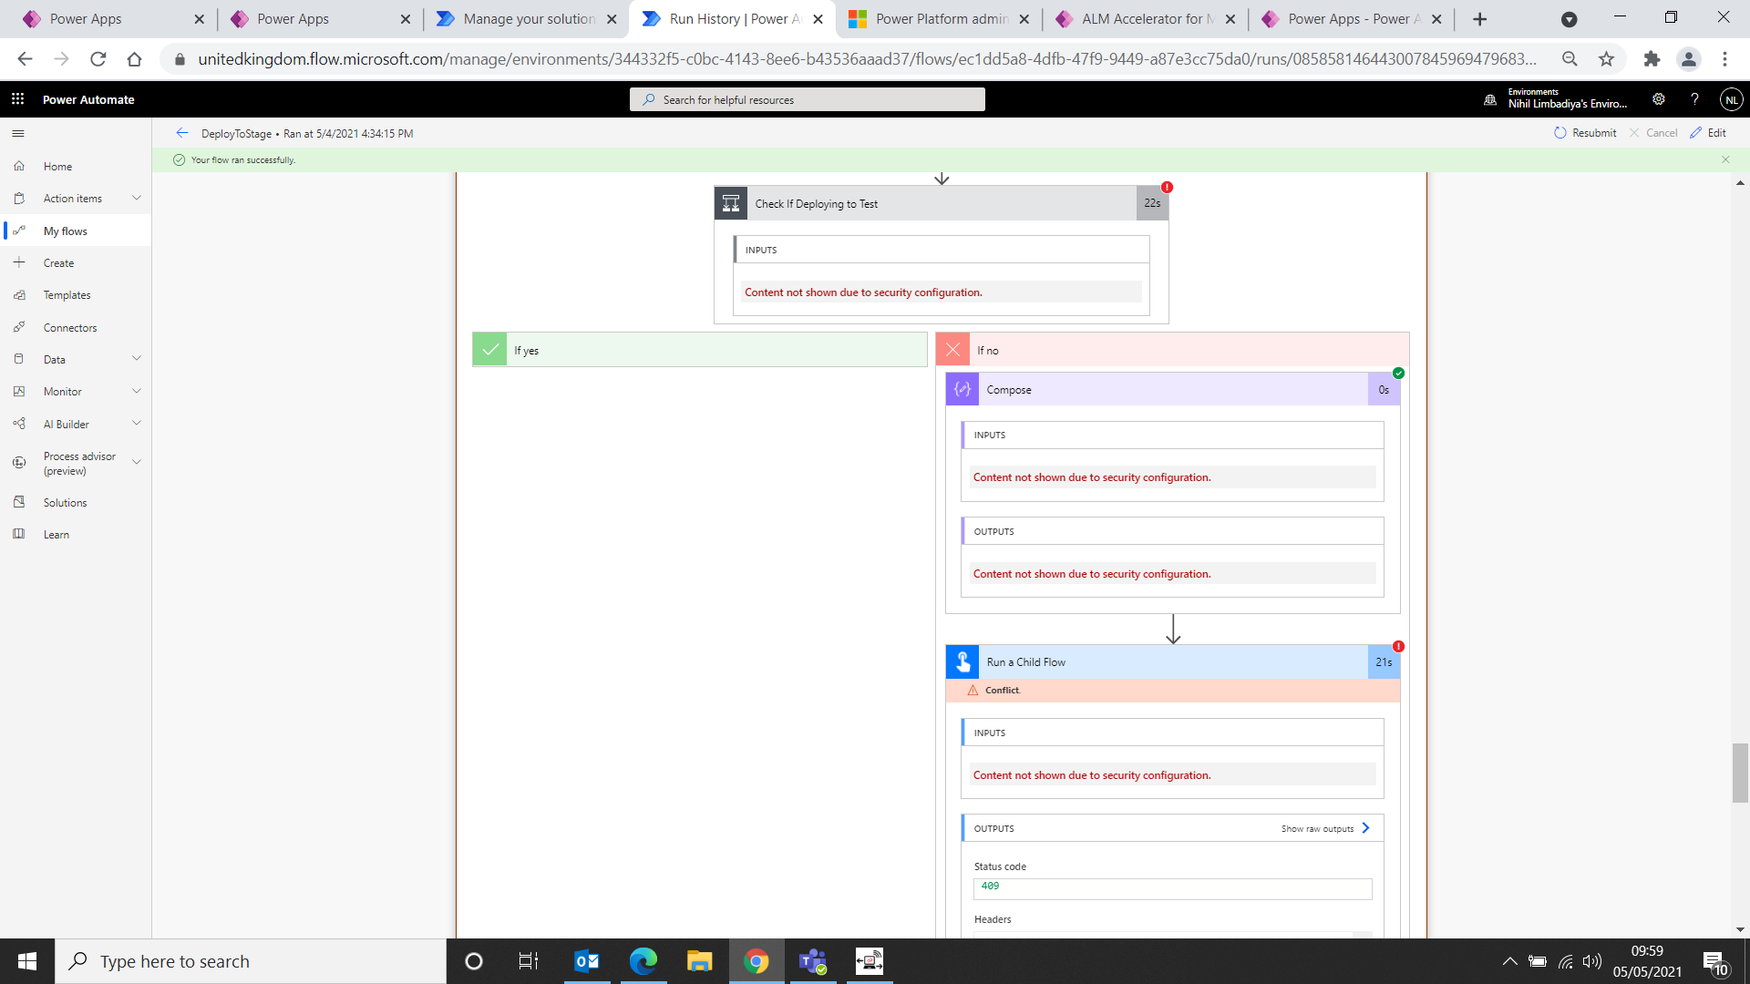The height and width of the screenshot is (984, 1750).
Task: Open the Solutions navigation item
Action: coord(77,502)
